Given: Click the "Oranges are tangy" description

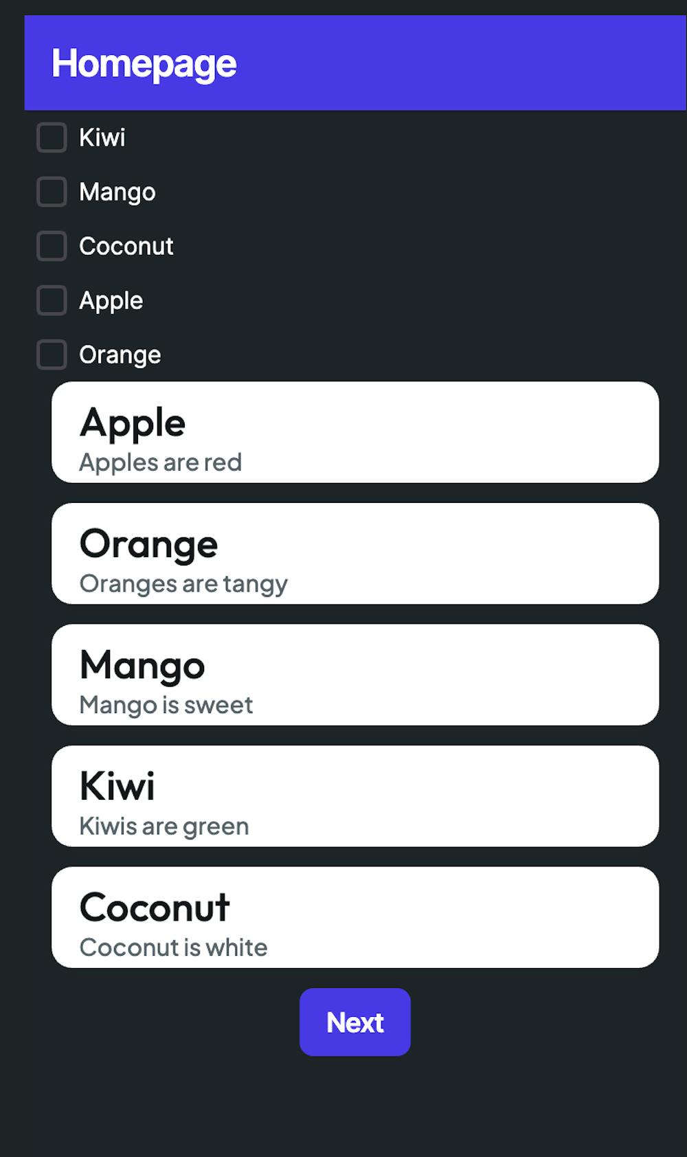Looking at the screenshot, I should pyautogui.click(x=183, y=584).
